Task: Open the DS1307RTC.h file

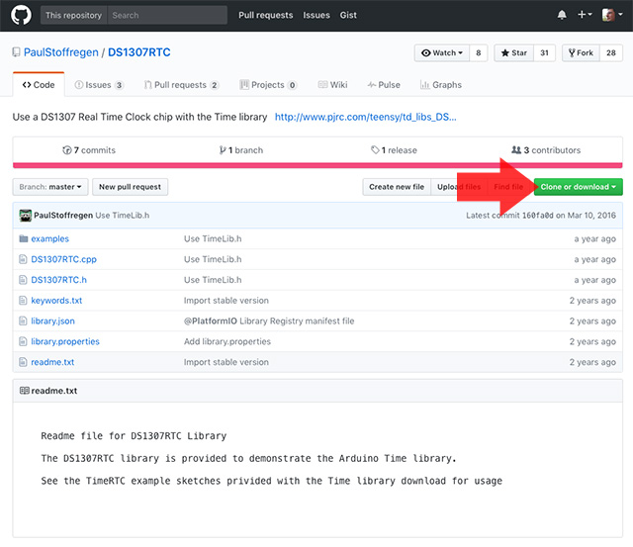Action: (x=59, y=280)
